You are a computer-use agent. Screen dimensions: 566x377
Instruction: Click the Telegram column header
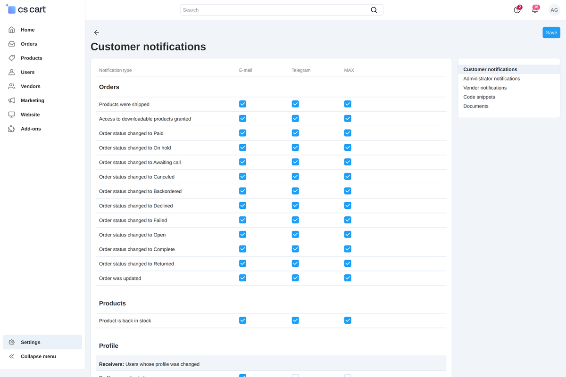pos(301,70)
